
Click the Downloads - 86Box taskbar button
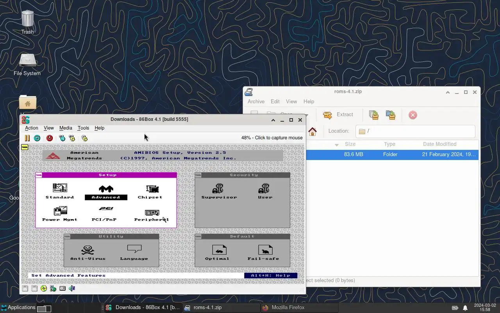143,308
